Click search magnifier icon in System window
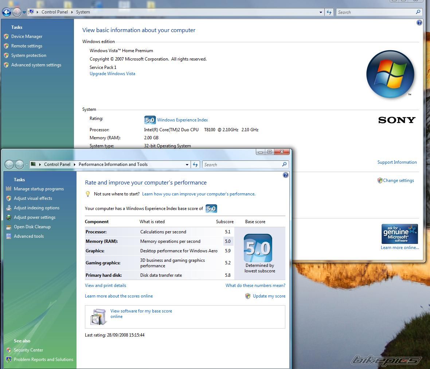This screenshot has width=430, height=369. coord(418,12)
